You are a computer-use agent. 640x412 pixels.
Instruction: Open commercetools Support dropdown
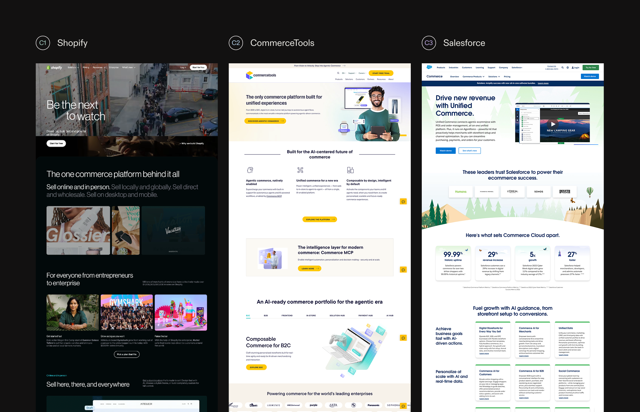(x=352, y=73)
